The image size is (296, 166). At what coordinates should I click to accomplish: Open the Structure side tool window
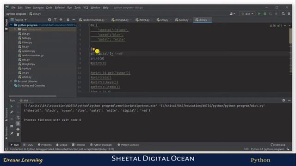(x=6, y=114)
